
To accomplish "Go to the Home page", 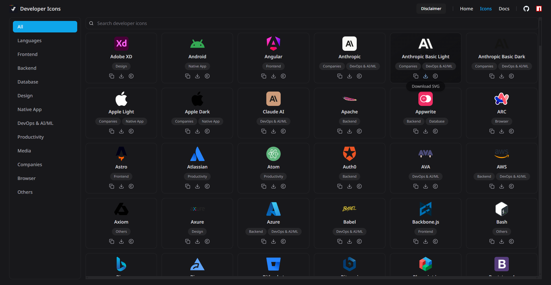I will [x=466, y=9].
